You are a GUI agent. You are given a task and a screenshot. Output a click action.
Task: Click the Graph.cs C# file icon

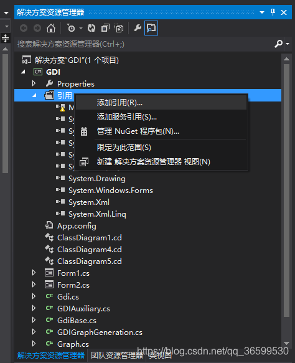click(x=49, y=343)
